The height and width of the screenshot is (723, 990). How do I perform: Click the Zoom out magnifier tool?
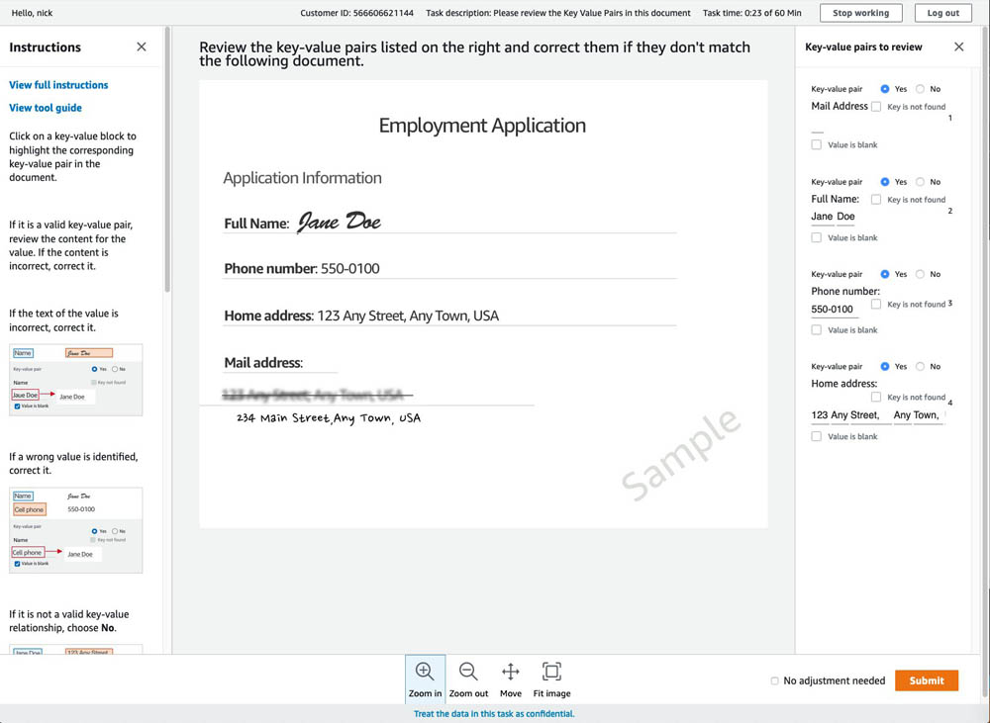tap(468, 678)
